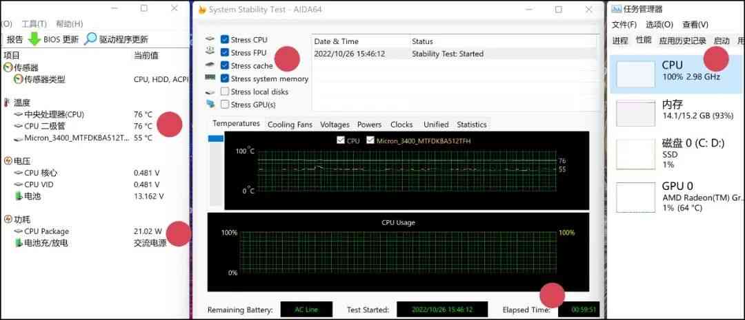Select the CPU Package power row
The height and width of the screenshot is (320, 745).
click(46, 231)
